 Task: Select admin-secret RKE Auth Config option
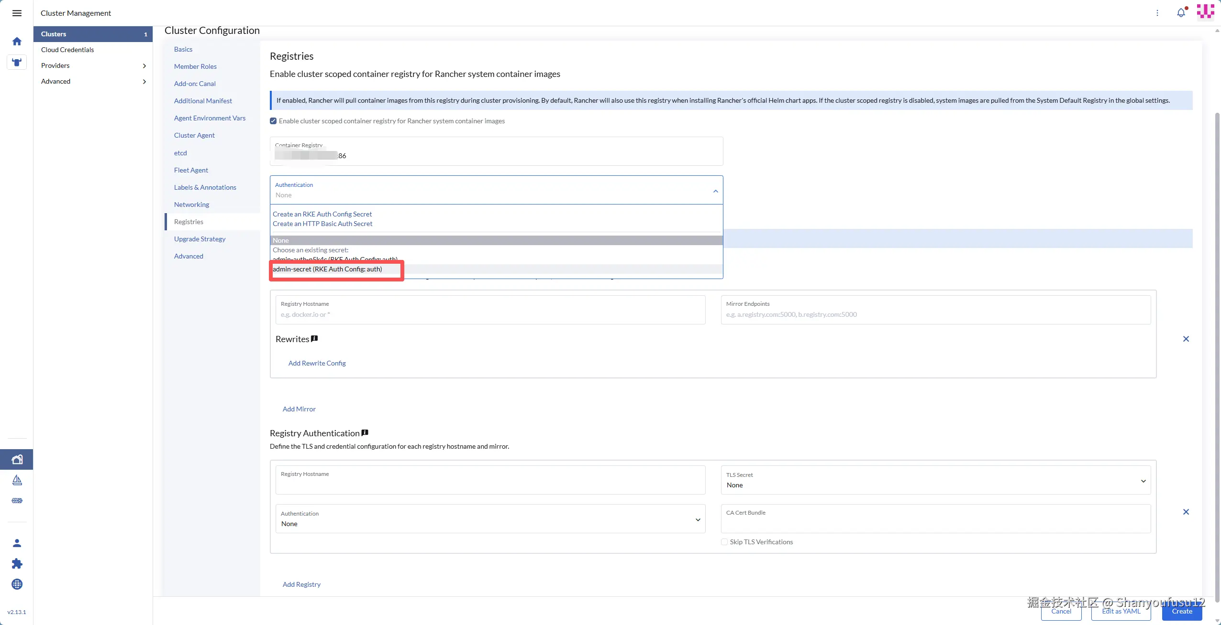(x=327, y=269)
